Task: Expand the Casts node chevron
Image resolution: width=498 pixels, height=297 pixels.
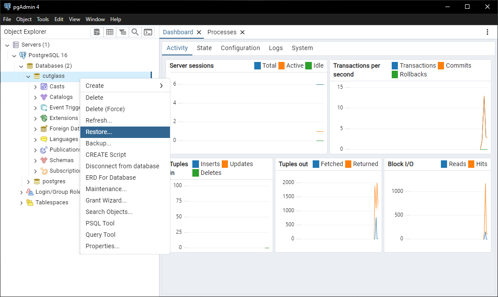Action: 36,87
